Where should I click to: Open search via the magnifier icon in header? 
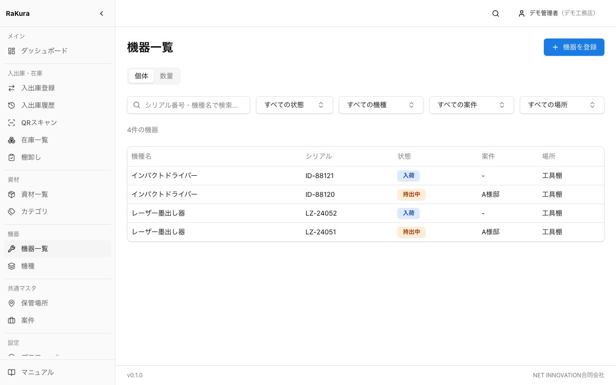(496, 13)
